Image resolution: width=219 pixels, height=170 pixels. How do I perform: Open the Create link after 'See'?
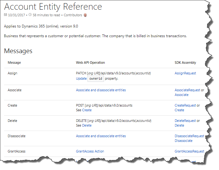[x=87, y=110]
